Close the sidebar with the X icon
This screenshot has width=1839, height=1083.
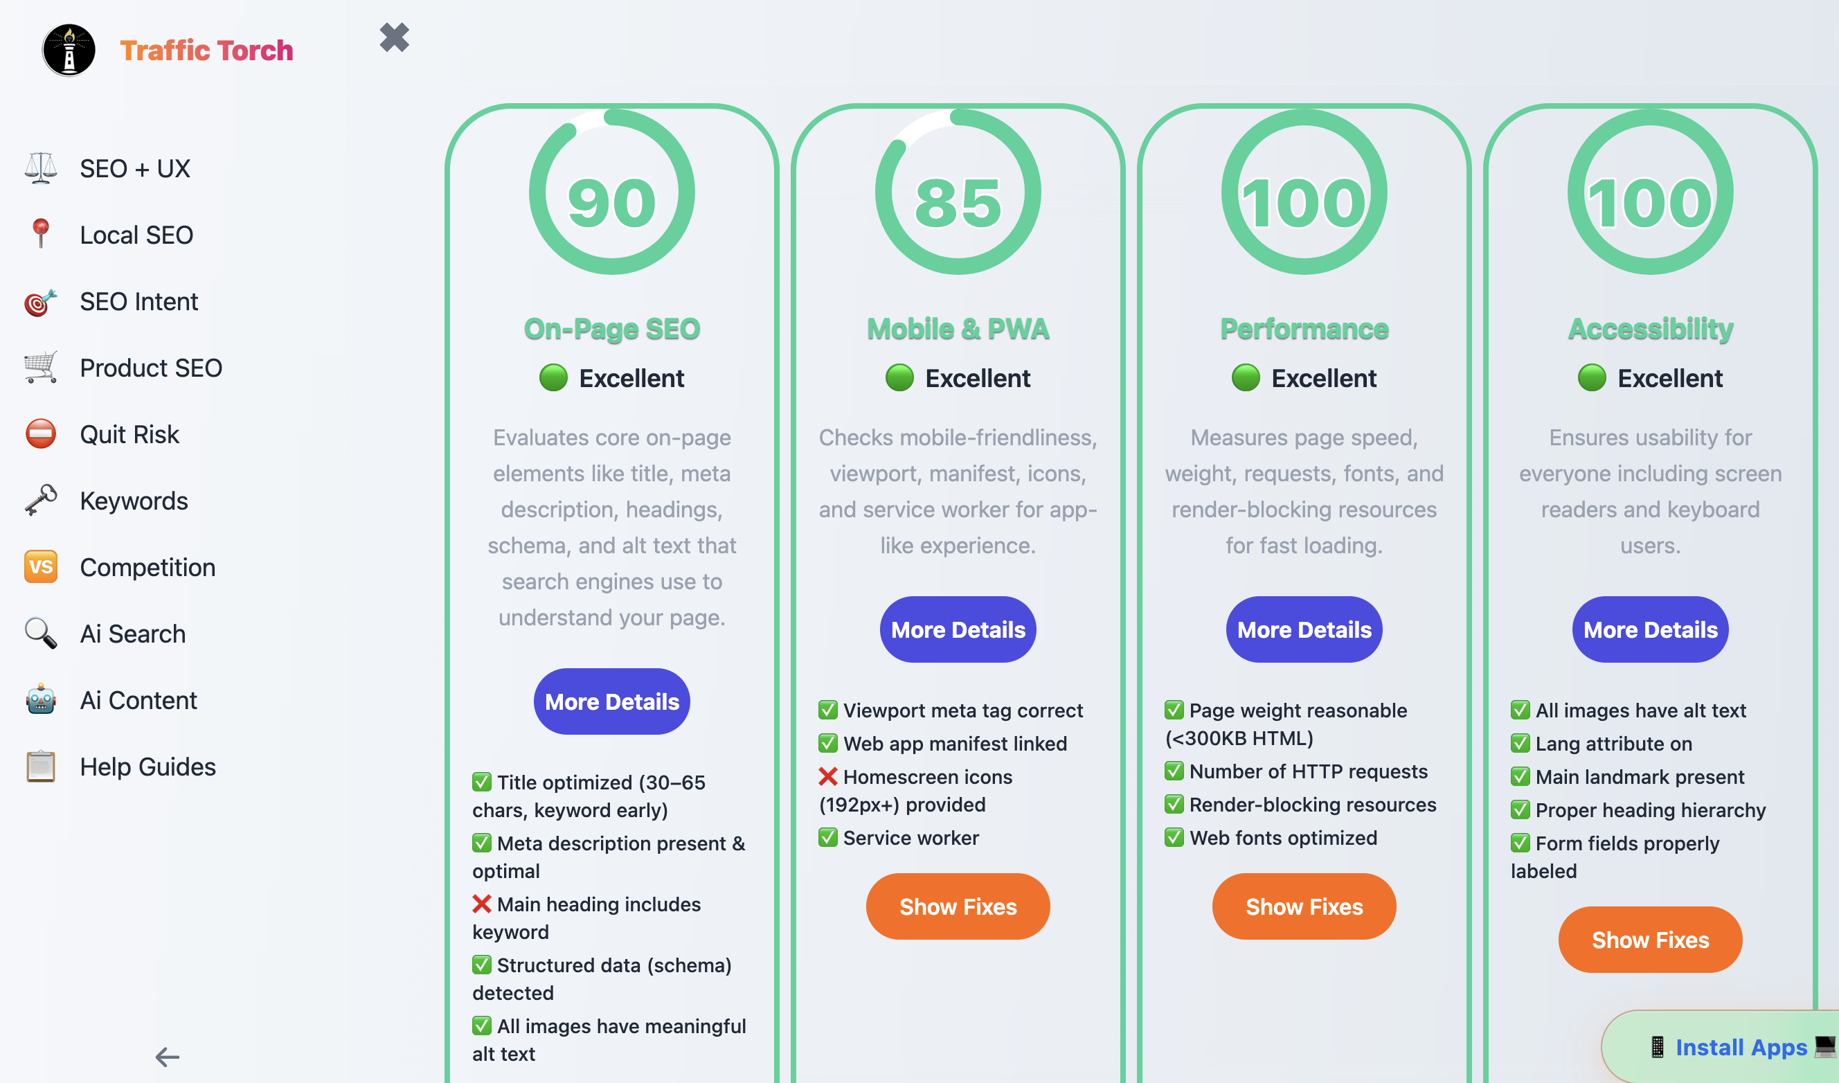[x=394, y=37]
